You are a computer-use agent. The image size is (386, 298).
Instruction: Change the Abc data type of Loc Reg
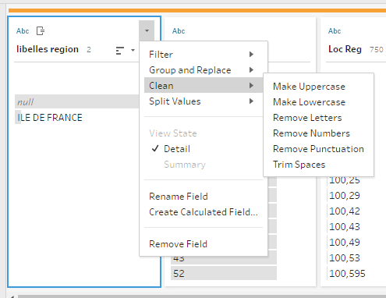coord(335,31)
